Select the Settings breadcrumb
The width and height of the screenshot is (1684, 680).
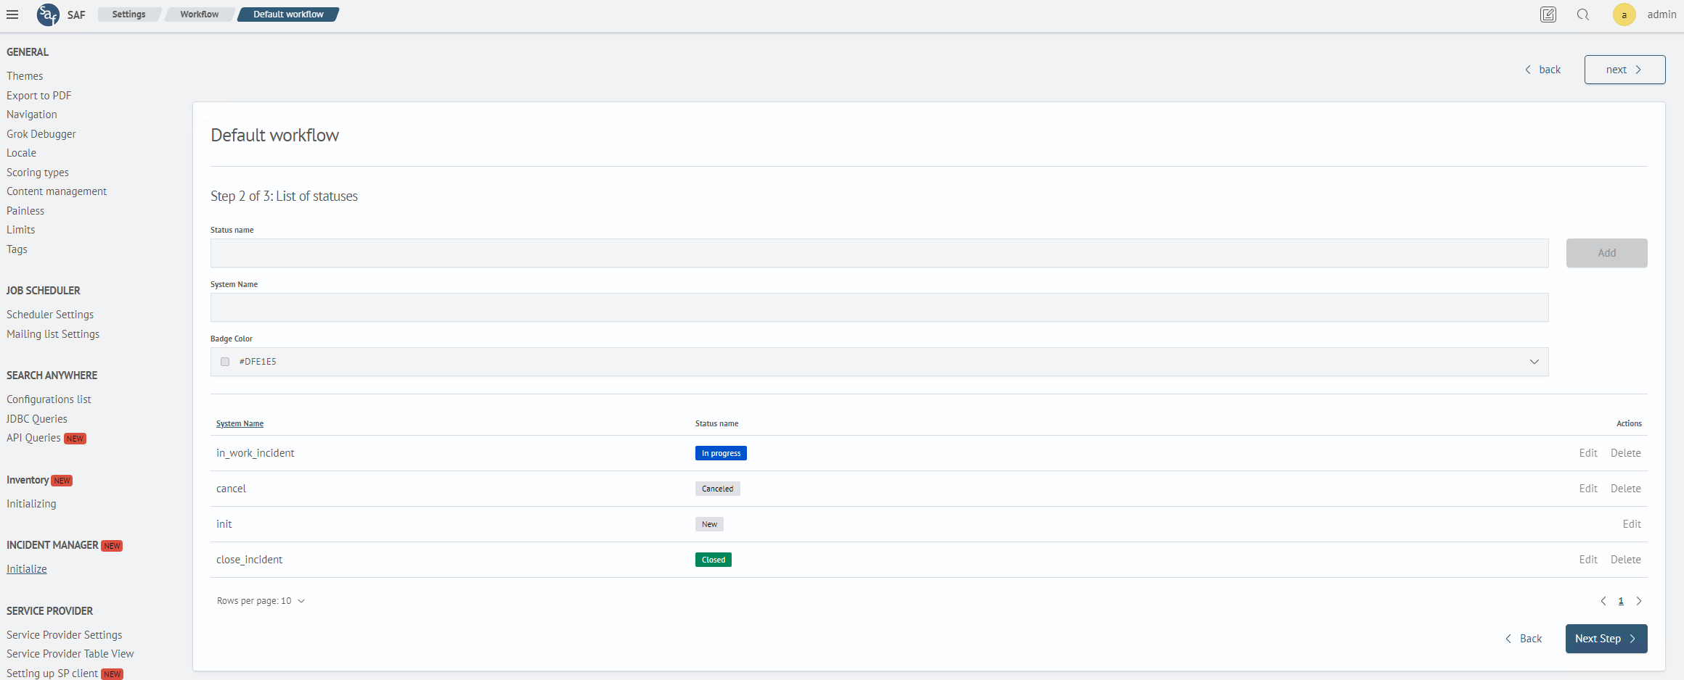128,14
